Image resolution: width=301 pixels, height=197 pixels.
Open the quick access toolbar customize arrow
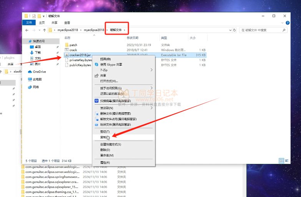(x=44, y=16)
